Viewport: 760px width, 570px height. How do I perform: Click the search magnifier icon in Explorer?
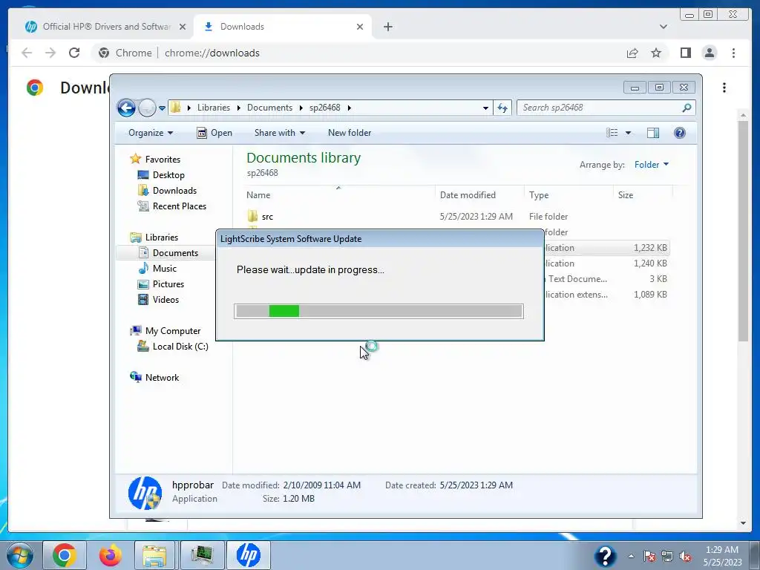tap(687, 108)
